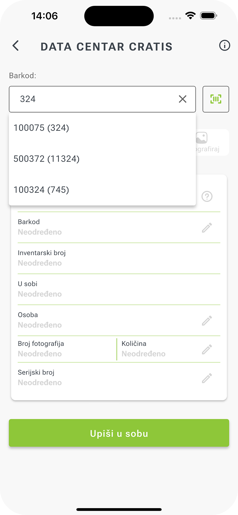238x515 pixels.
Task: Tap the back arrow icon
Action: 16,46
